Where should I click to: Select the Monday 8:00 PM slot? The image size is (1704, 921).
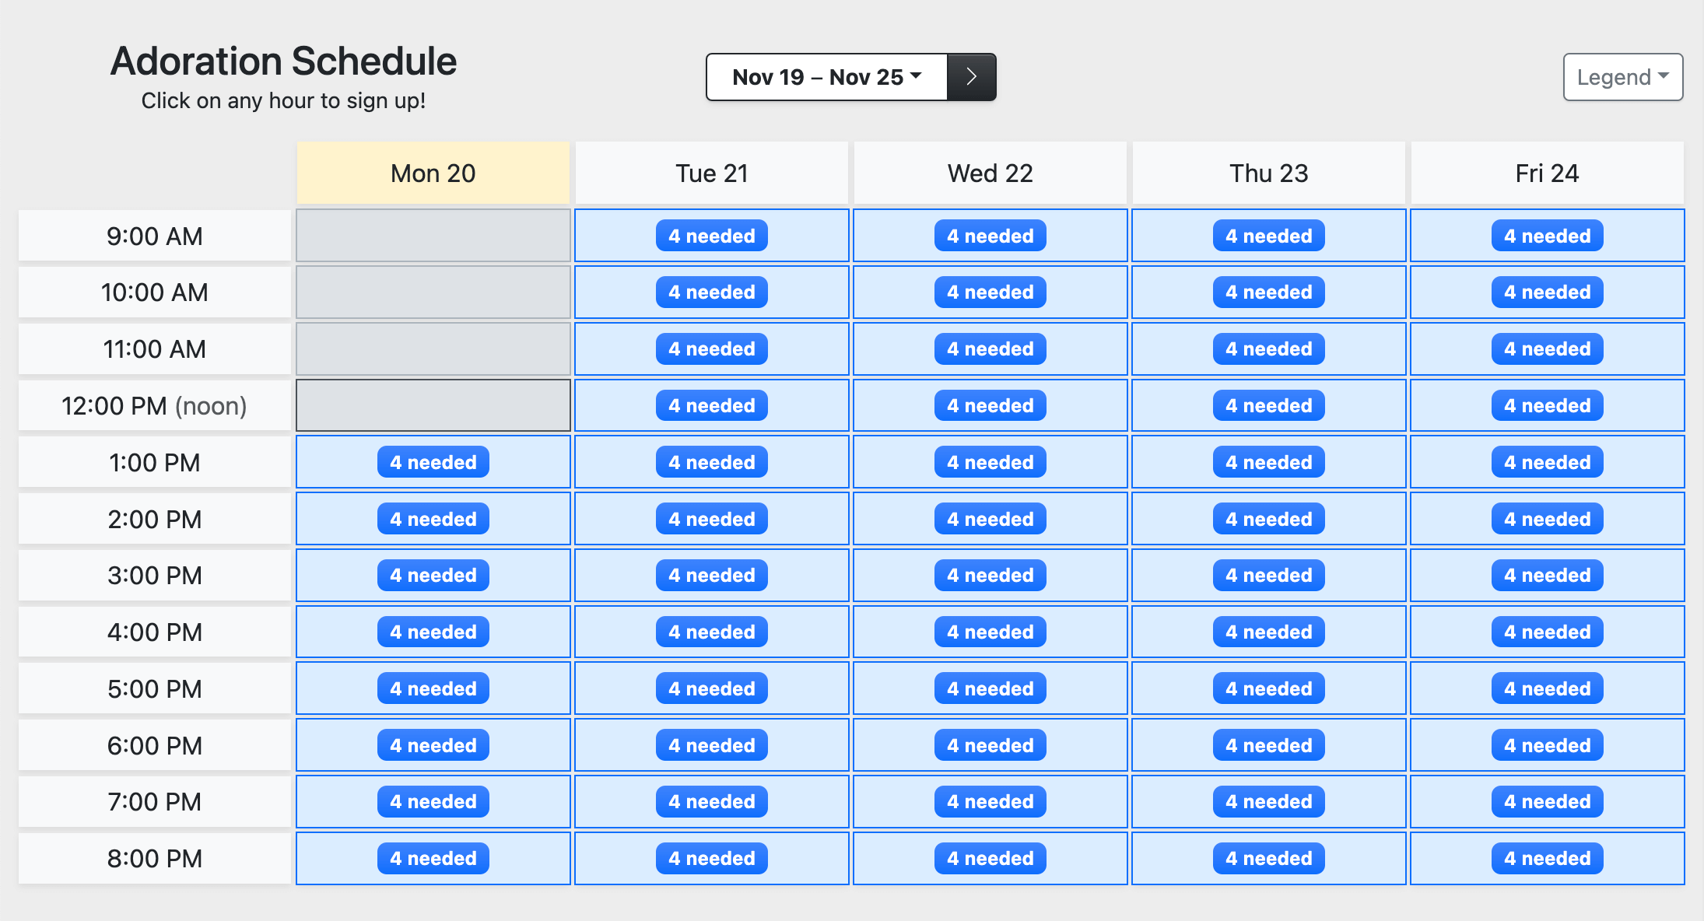point(433,858)
